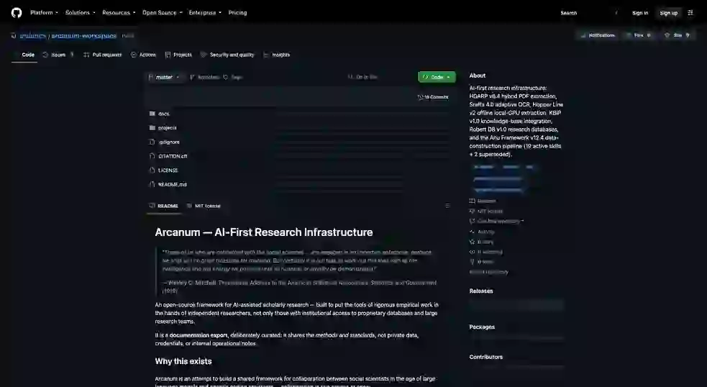Select the MIT license tab
The image size is (707, 387).
click(x=204, y=206)
